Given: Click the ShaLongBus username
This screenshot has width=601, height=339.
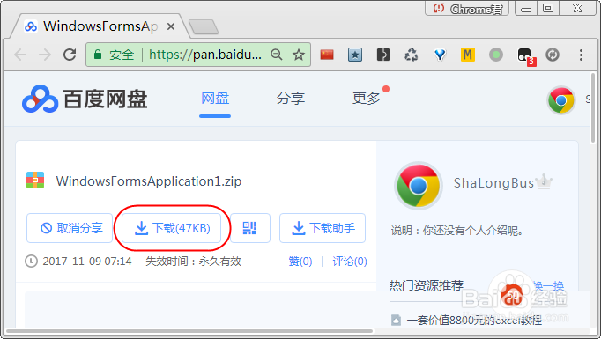Looking at the screenshot, I should point(493,183).
